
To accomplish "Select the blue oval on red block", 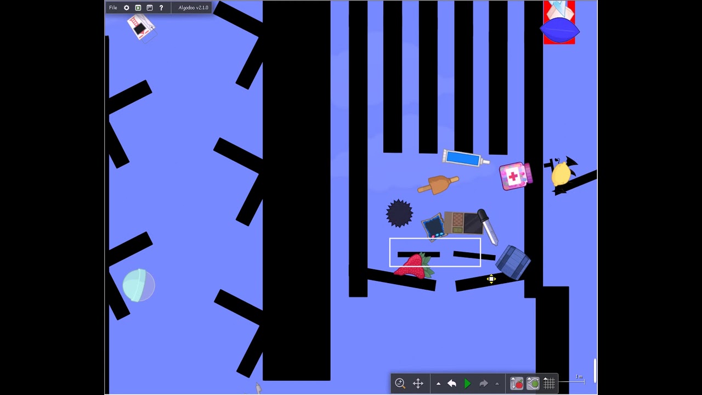I will click(559, 30).
